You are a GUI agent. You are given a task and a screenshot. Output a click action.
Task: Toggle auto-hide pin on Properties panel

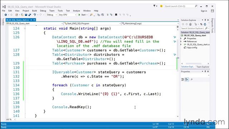(205, 72)
